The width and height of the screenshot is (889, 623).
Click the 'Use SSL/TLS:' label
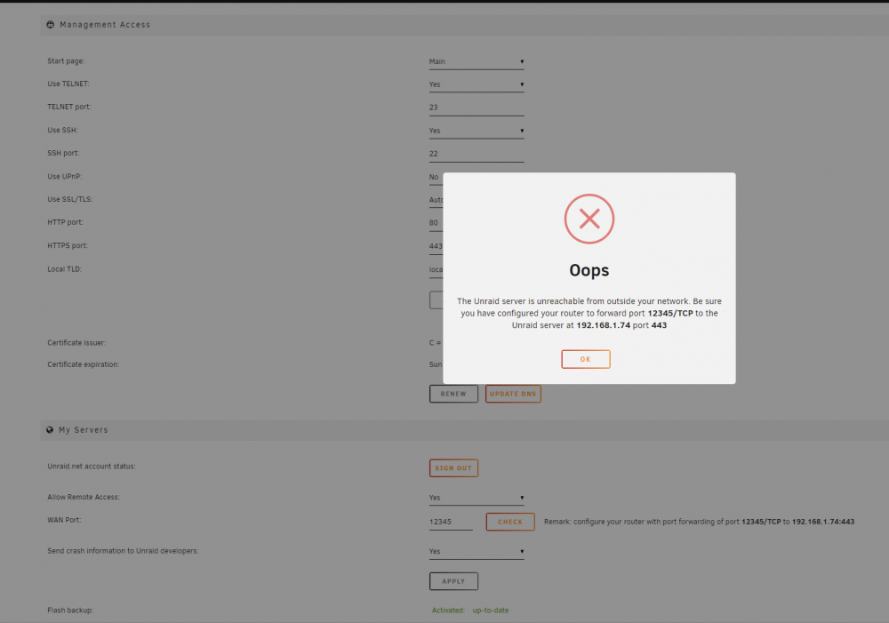pos(70,200)
